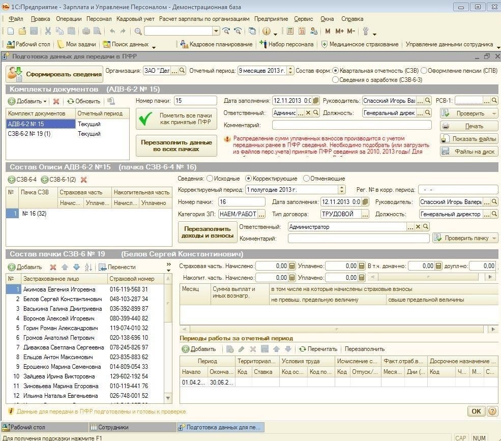Click the New document toolbar icon
501x441 pixels.
point(11,31)
